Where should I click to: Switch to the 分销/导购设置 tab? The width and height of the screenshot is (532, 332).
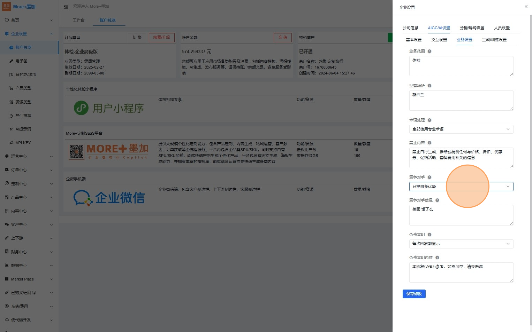[x=472, y=28]
